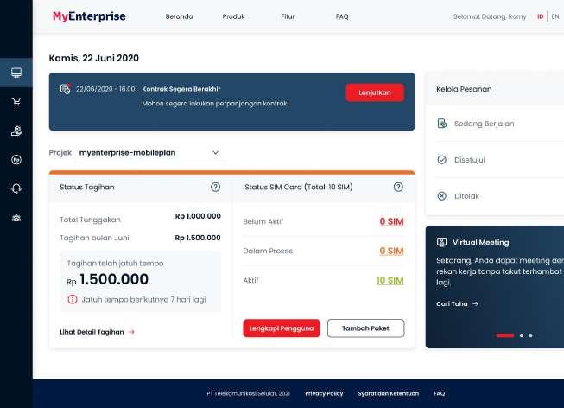Click the 0 SIM link for Belum Aktif
The width and height of the screenshot is (564, 408).
coord(392,221)
